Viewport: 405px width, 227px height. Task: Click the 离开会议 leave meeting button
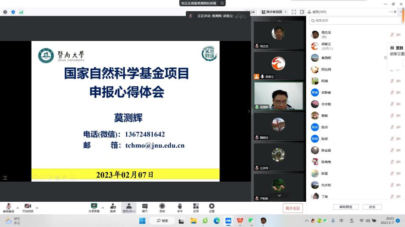(293, 208)
